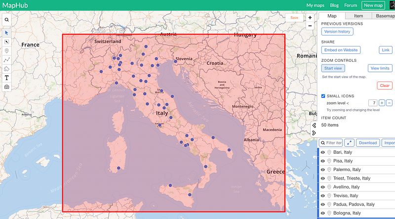
Task: Toggle visibility of Palermo, Italy
Action: pyautogui.click(x=323, y=170)
